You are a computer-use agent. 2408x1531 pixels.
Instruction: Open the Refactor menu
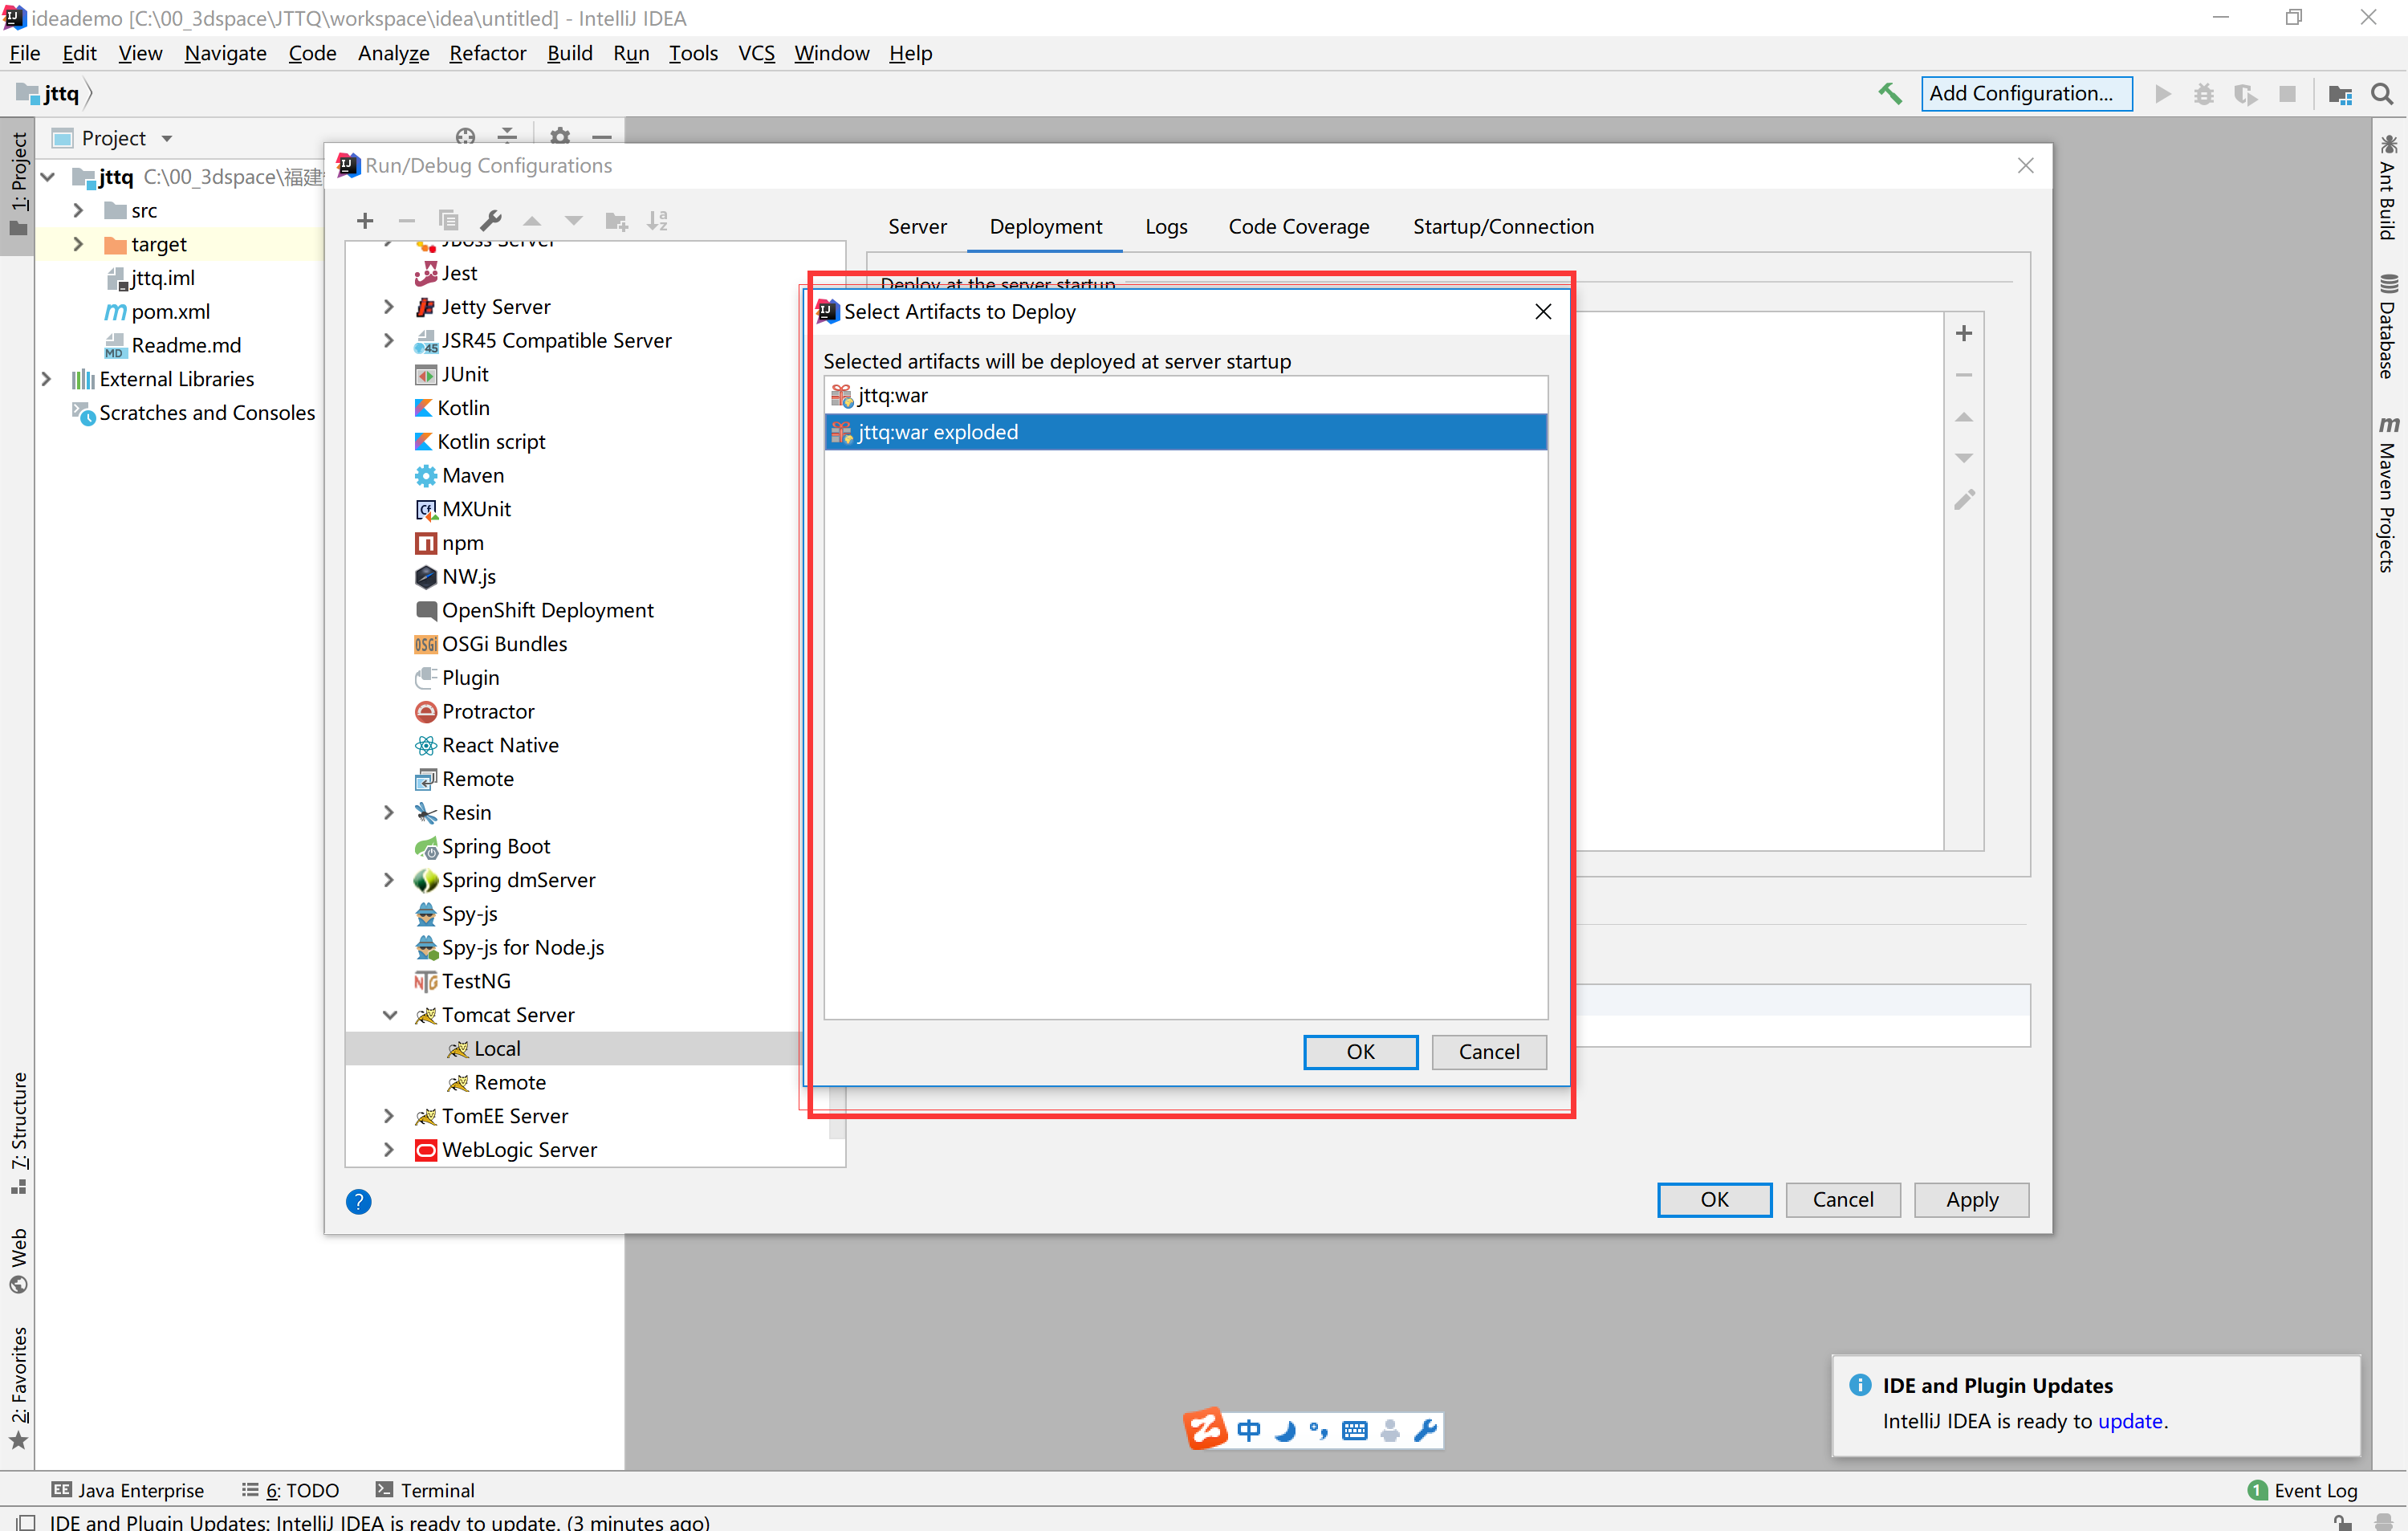point(487,53)
